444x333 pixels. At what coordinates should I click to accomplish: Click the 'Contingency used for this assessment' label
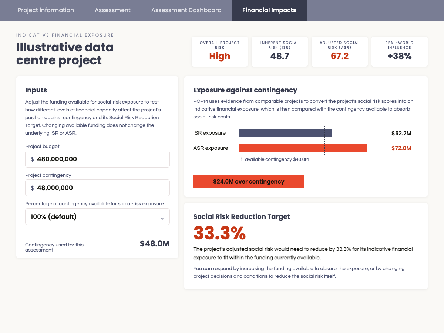coord(54,247)
